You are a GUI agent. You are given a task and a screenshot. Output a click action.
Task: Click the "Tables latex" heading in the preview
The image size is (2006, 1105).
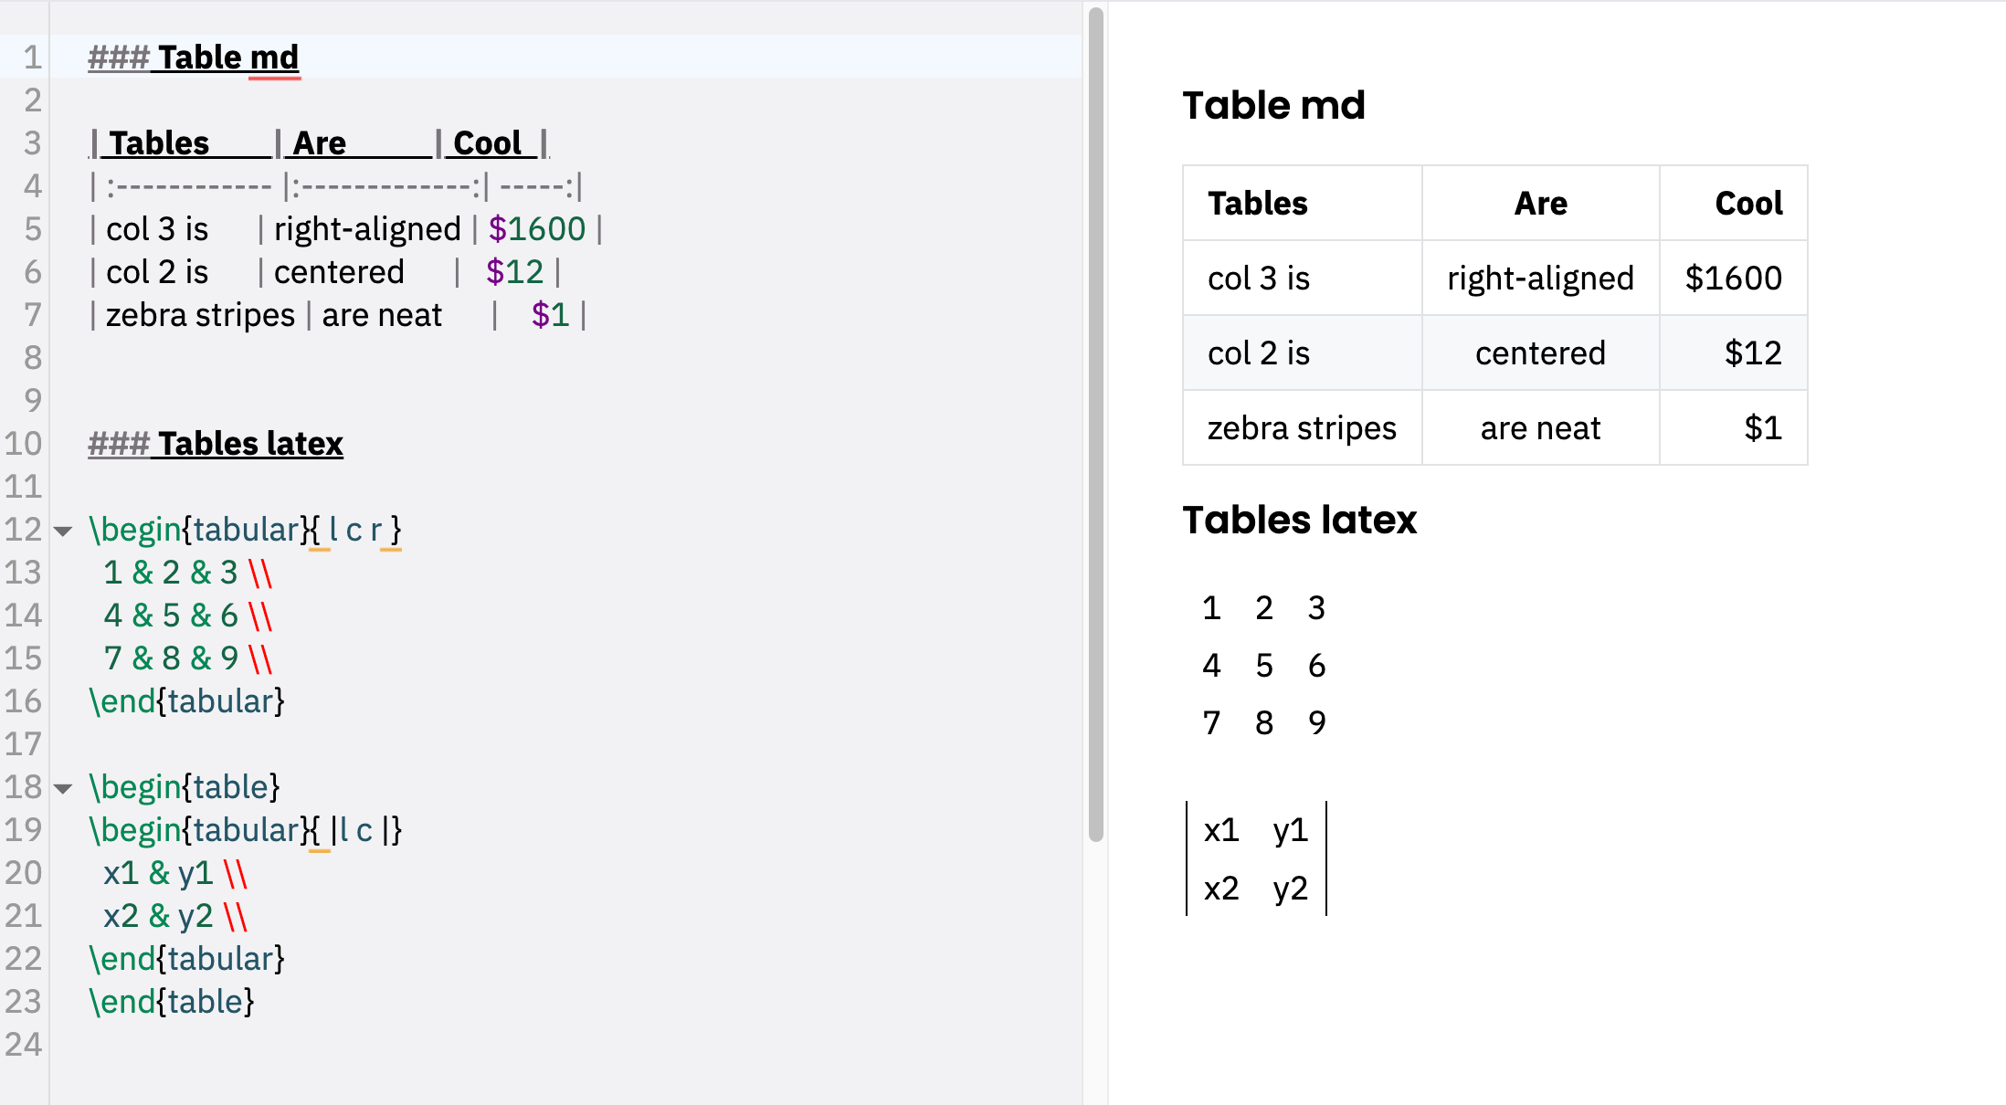click(x=1299, y=519)
